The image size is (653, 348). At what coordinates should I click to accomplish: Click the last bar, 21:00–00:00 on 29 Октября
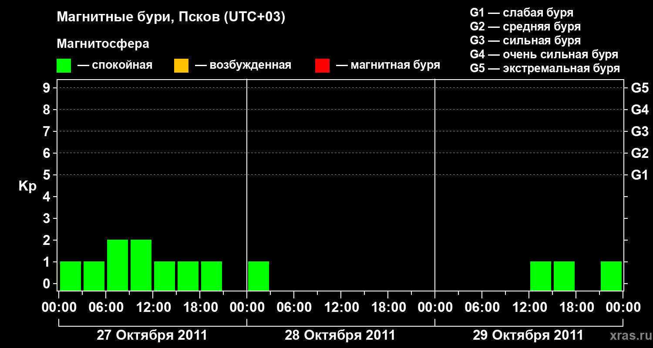click(611, 276)
